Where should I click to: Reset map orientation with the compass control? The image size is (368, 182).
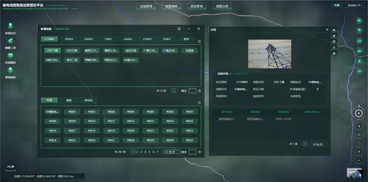(x=358, y=114)
